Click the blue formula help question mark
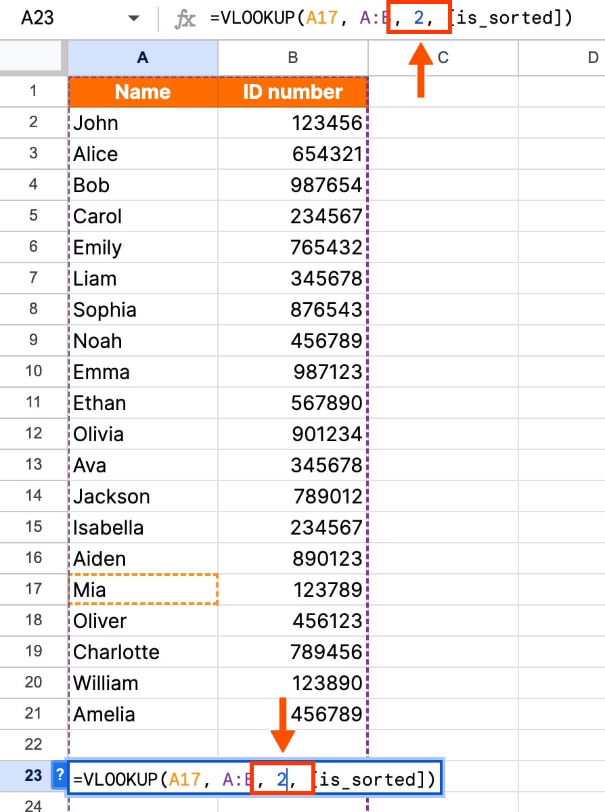Image resolution: width=605 pixels, height=812 pixels. pyautogui.click(x=60, y=775)
